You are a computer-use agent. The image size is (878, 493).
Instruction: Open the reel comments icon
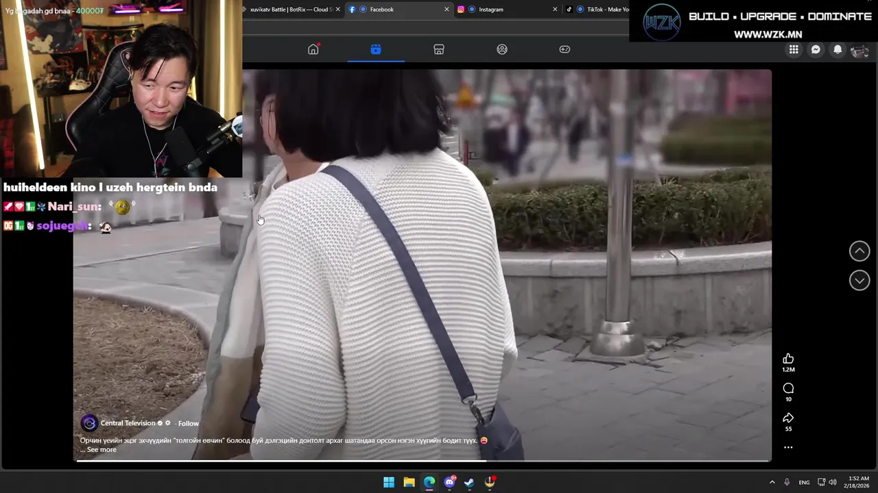tap(788, 388)
